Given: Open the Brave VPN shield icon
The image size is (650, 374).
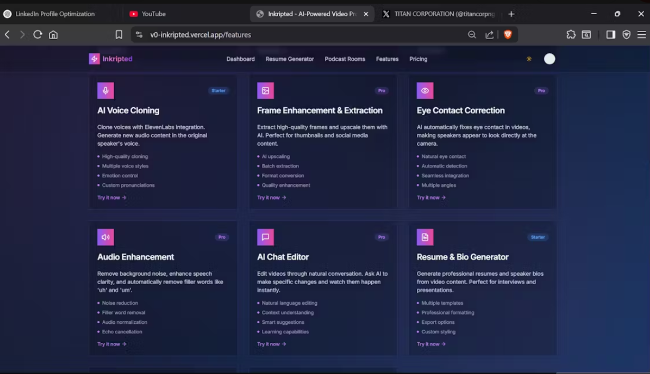Looking at the screenshot, I should 626,35.
